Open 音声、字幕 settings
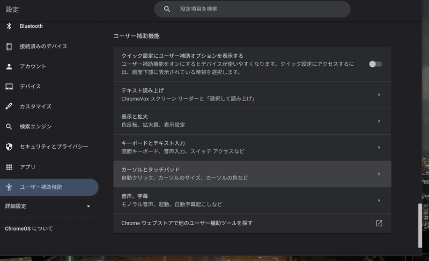Viewport: 429px width, 261px height. point(252,201)
